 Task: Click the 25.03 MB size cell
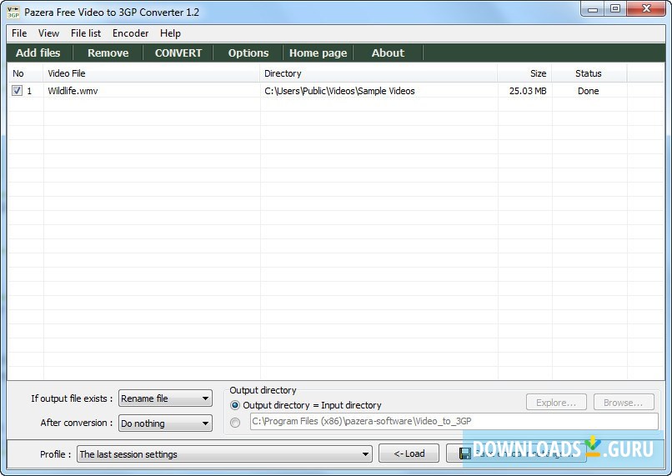click(528, 91)
